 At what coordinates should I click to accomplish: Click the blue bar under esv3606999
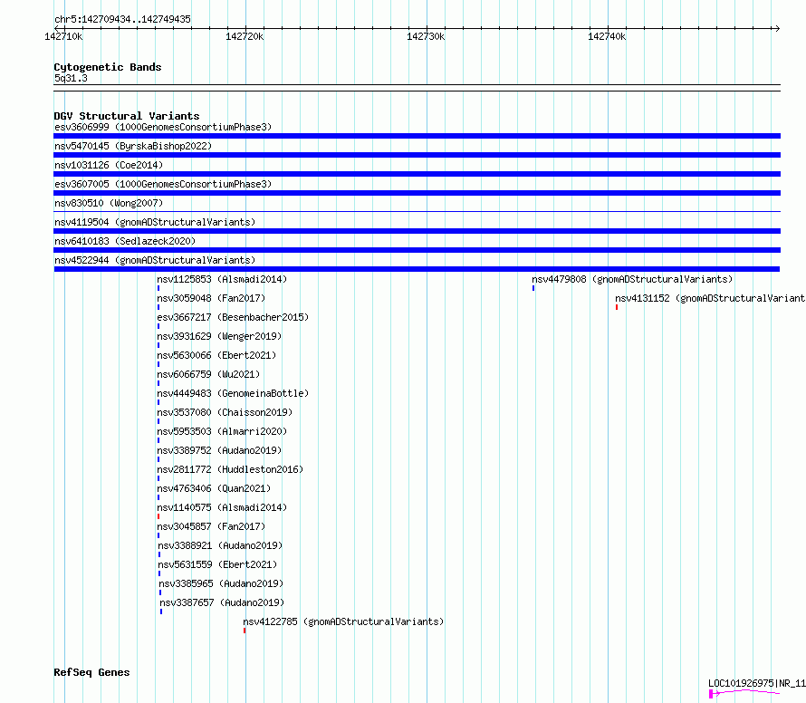coord(417,136)
